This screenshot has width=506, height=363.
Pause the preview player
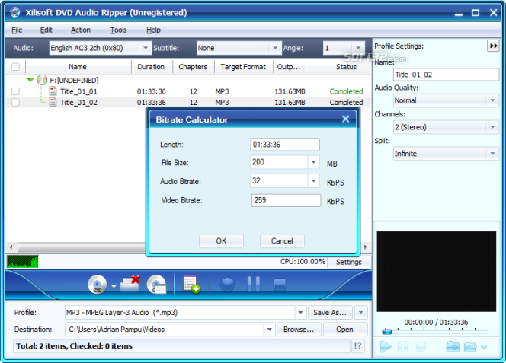point(403,347)
